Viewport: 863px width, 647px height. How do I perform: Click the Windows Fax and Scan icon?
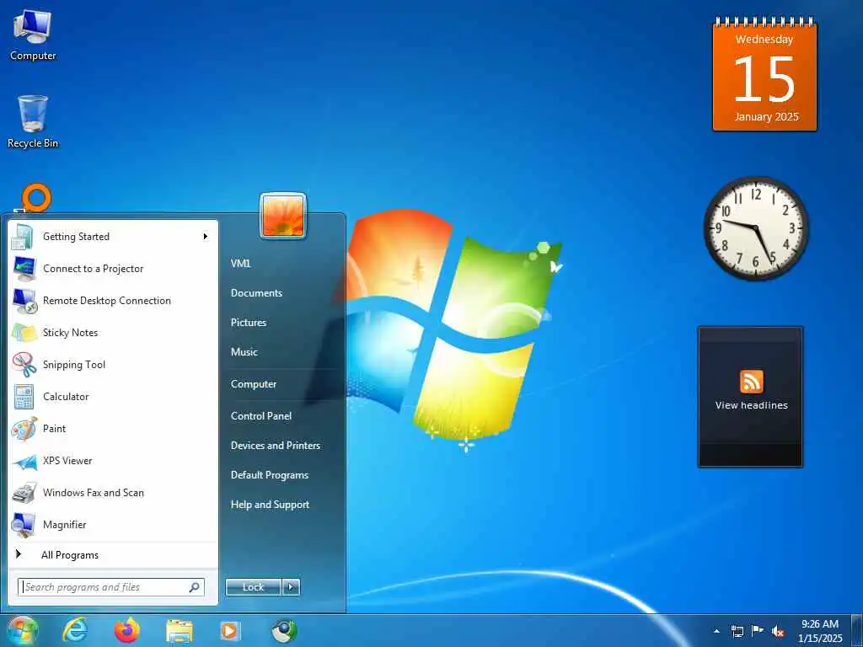point(24,492)
